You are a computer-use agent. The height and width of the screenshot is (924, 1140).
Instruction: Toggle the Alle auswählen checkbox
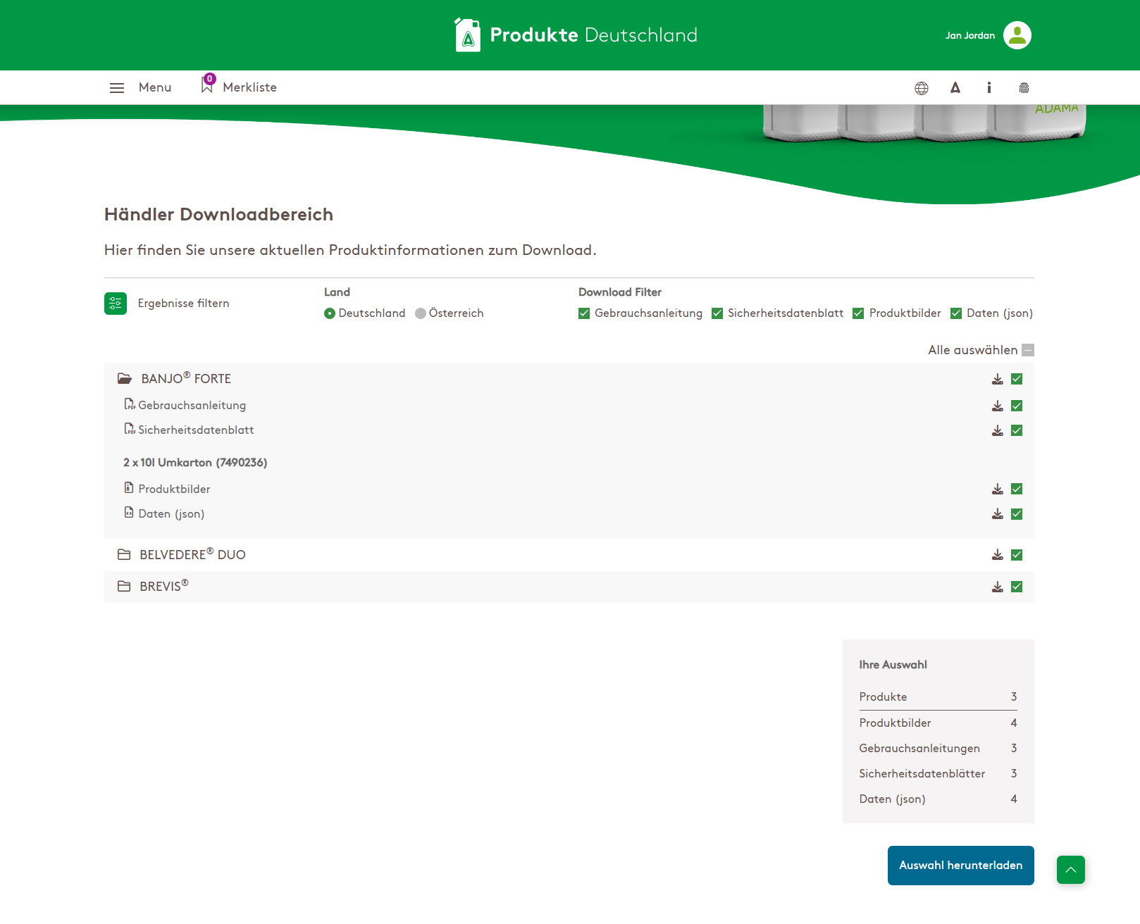point(1028,350)
